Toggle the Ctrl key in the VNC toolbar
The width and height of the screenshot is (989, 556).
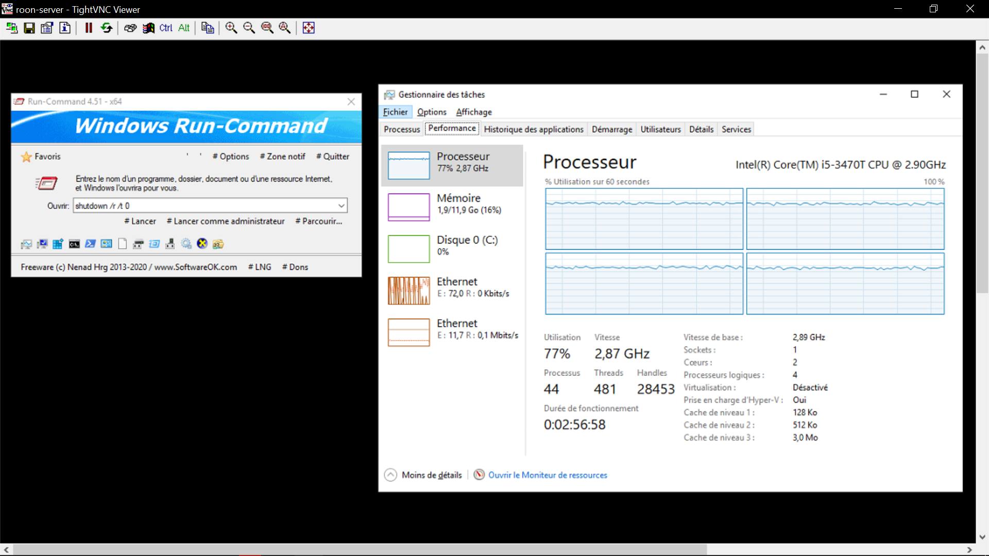(166, 28)
